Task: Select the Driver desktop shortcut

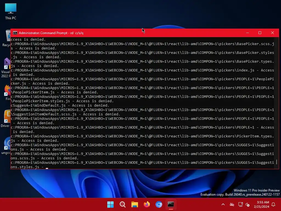Action: click(6, 119)
